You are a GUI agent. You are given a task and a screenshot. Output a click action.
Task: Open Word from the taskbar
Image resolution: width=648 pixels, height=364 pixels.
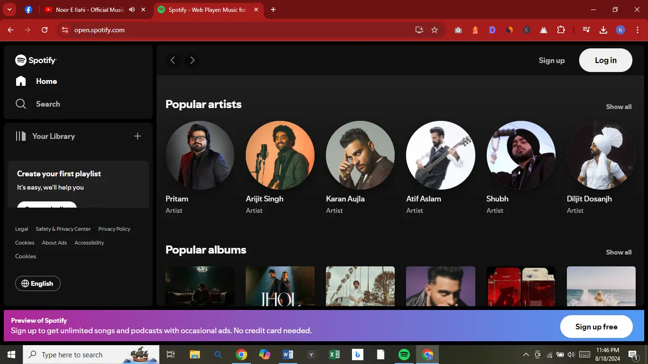pyautogui.click(x=288, y=355)
